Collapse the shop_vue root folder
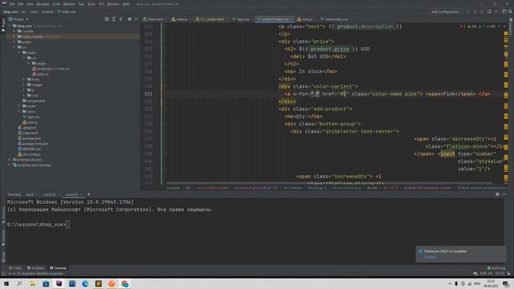Screen dimensions: 514x289 tap(10, 26)
